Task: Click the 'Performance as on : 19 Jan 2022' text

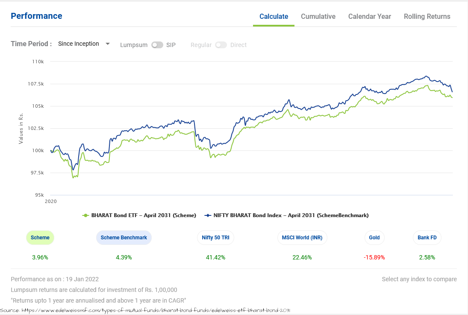Action: 55,279
